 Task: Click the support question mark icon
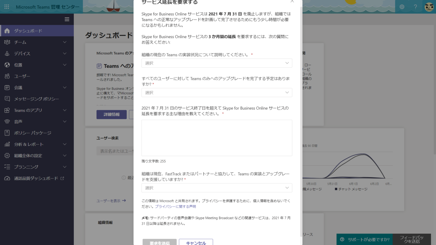342,240
